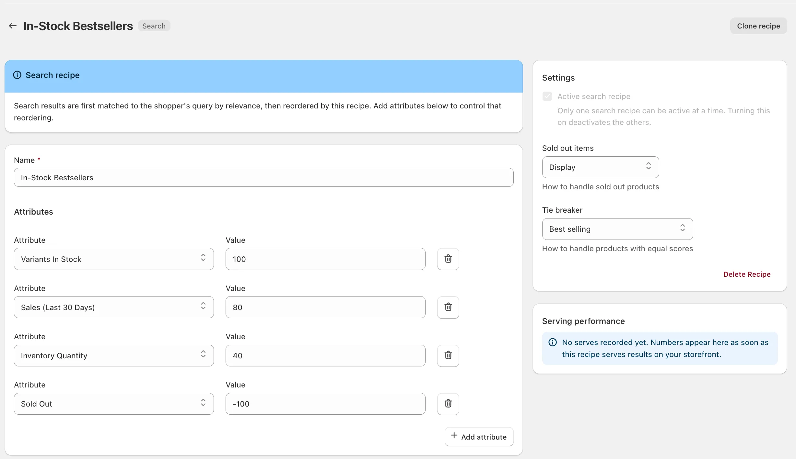
Task: Click the Search badge beside the title
Action: [154, 26]
